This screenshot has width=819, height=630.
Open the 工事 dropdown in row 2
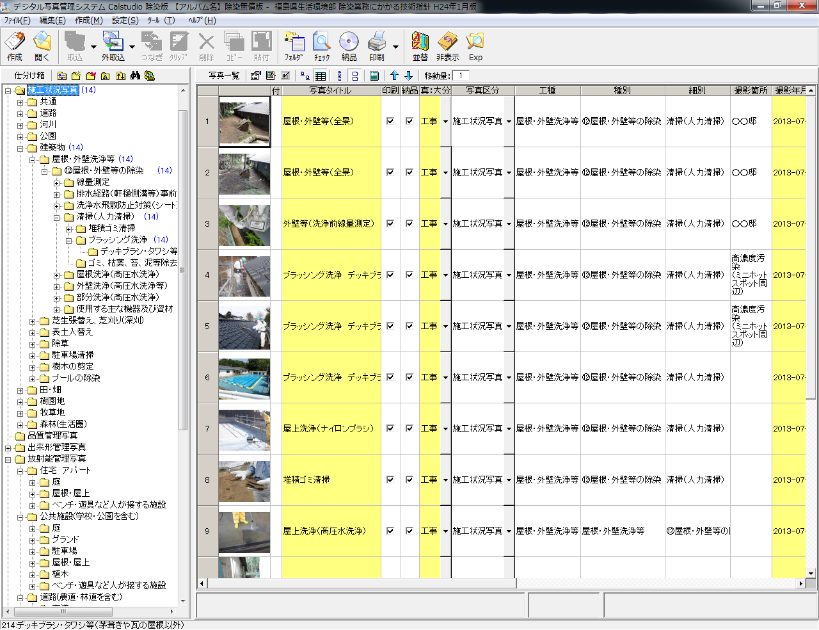pyautogui.click(x=445, y=173)
